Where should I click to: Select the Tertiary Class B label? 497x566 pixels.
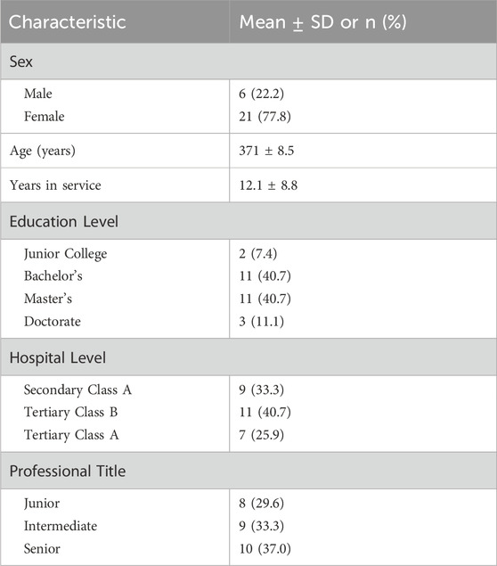[70, 412]
